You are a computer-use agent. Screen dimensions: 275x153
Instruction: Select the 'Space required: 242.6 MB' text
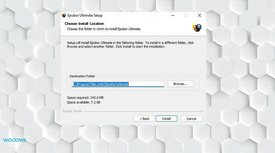click(85, 98)
